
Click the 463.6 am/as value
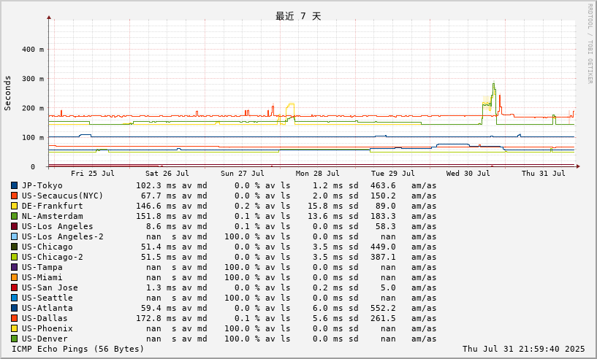point(383,185)
